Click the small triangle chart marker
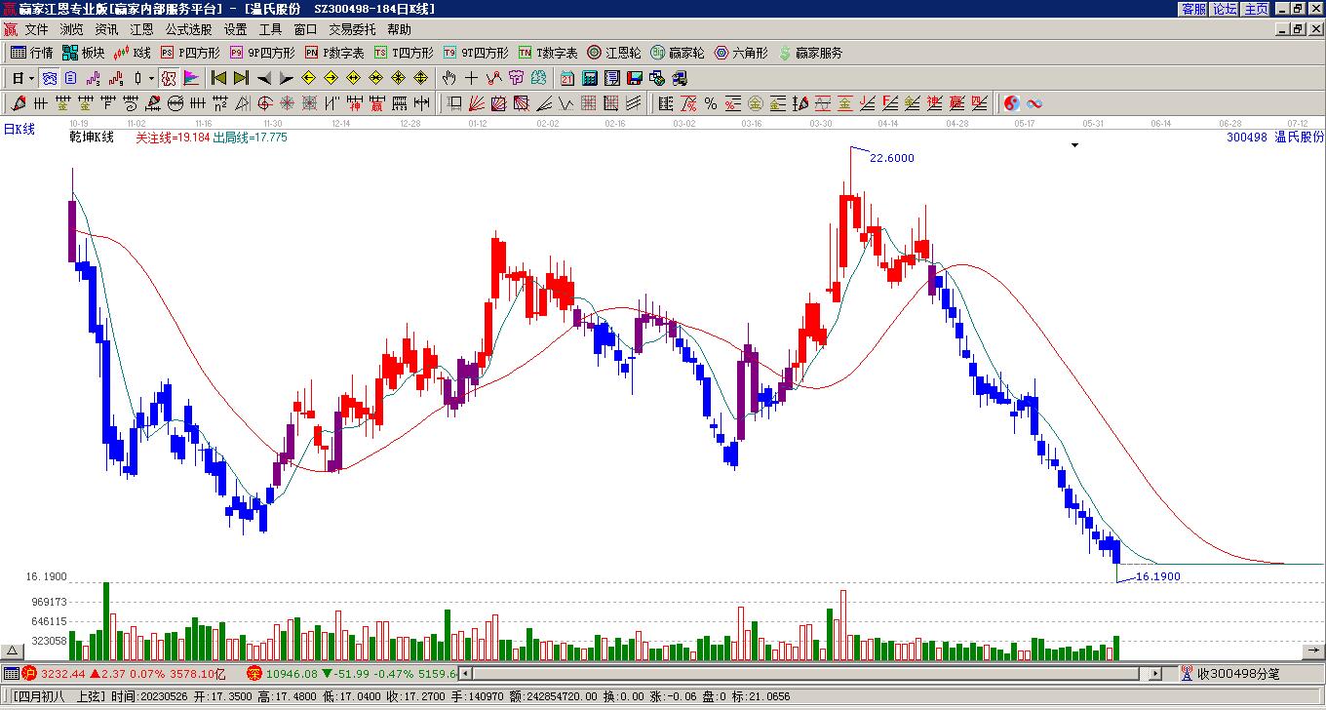 tap(1075, 145)
